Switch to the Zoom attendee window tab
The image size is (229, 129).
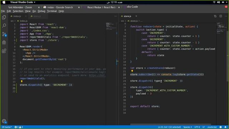pyautogui.click(x=20, y=7)
